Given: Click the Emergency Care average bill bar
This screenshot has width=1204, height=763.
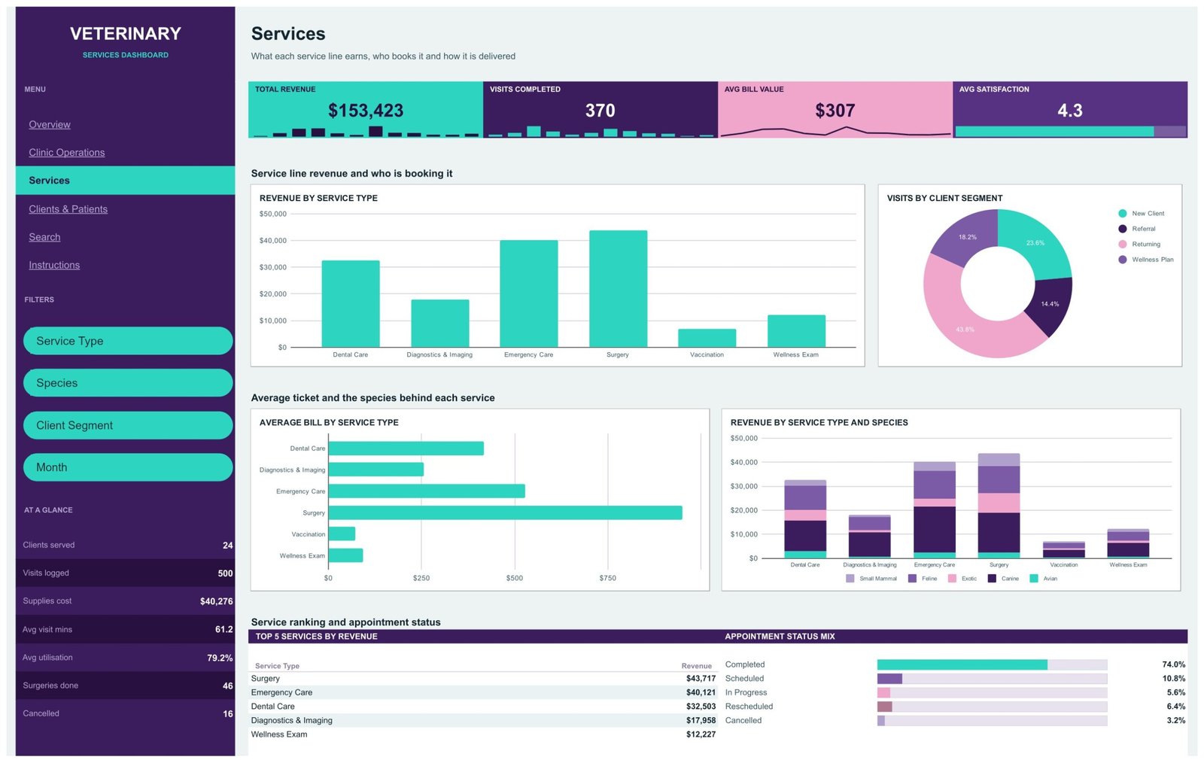Looking at the screenshot, I should tap(427, 491).
